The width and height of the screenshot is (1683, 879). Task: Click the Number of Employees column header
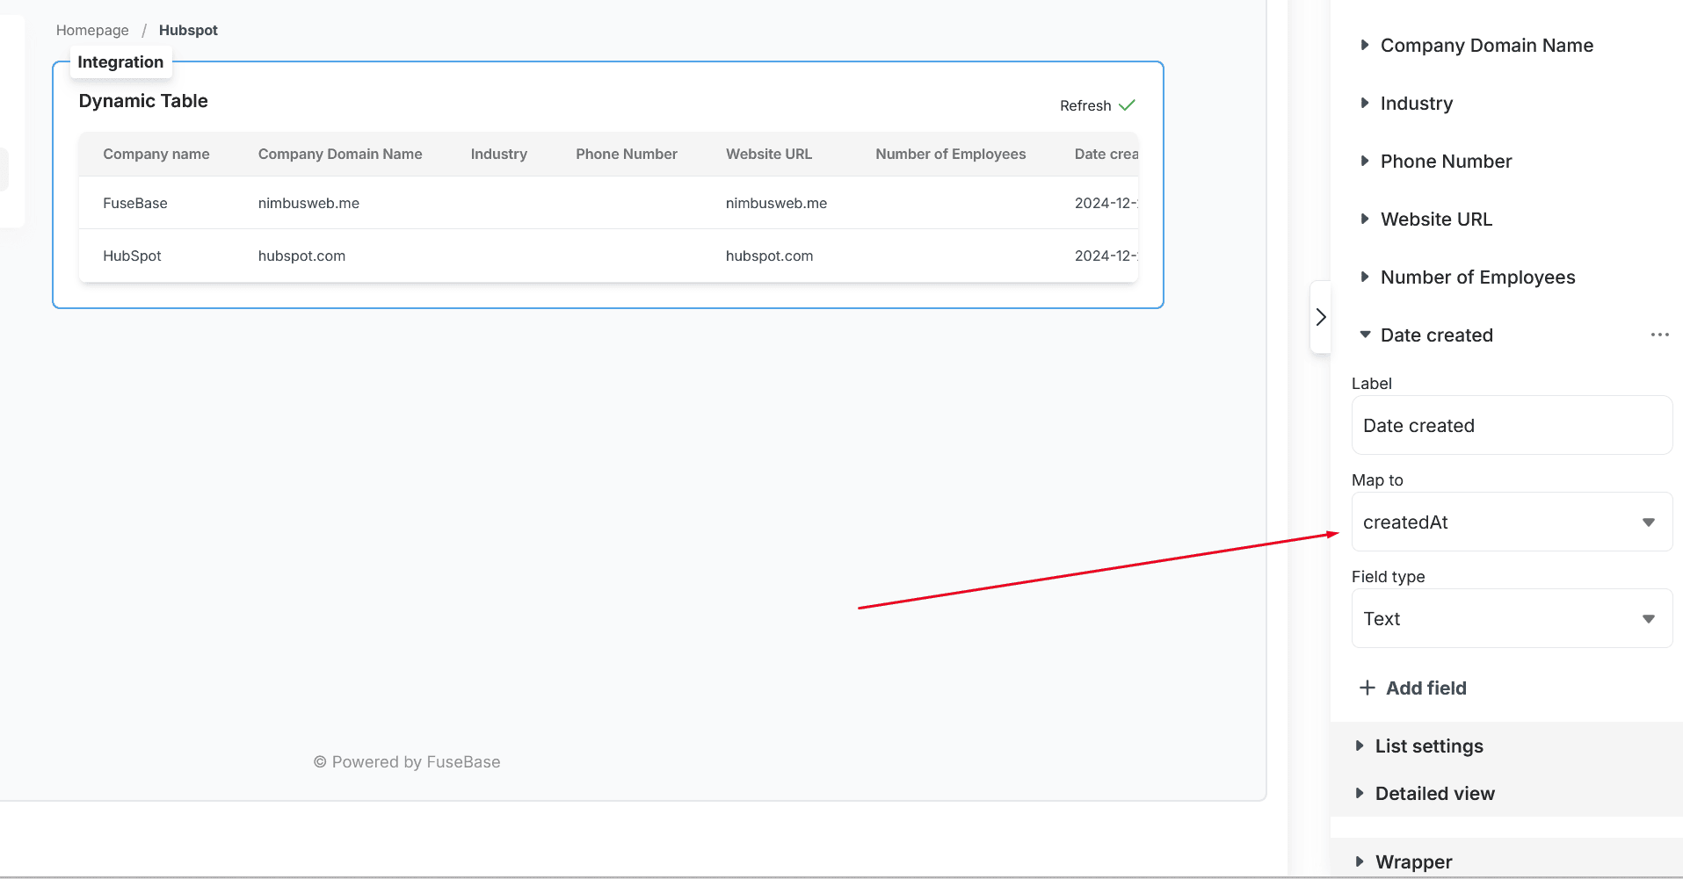tap(951, 154)
